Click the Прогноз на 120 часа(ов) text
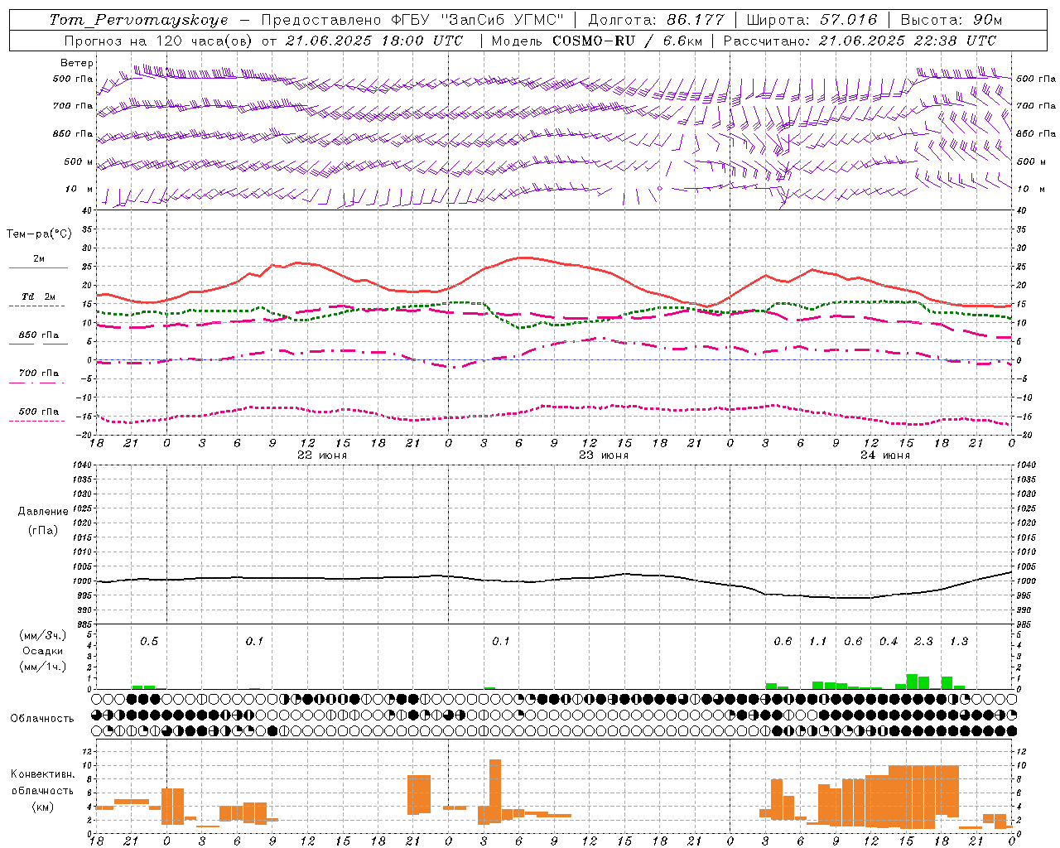 tap(159, 41)
